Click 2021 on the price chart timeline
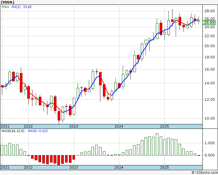218x175 pixels. tap(5, 126)
